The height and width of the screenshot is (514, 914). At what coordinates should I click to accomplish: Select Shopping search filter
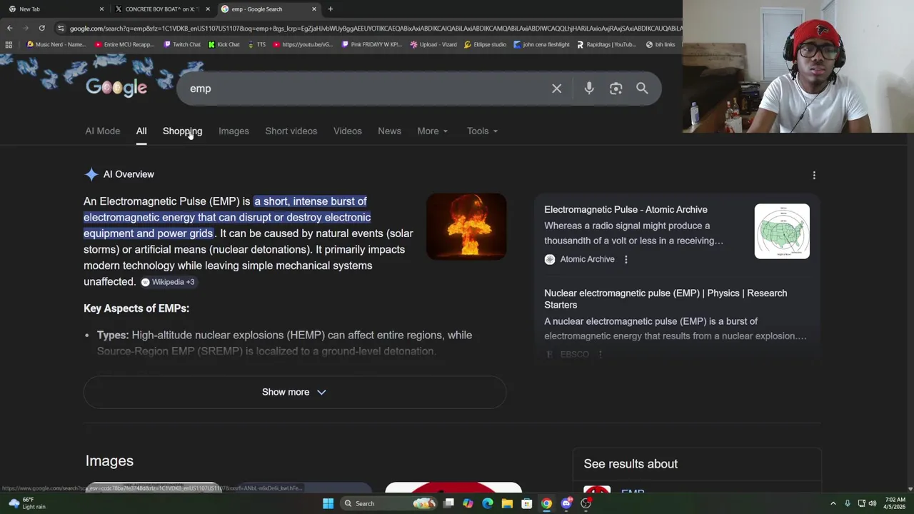(182, 131)
